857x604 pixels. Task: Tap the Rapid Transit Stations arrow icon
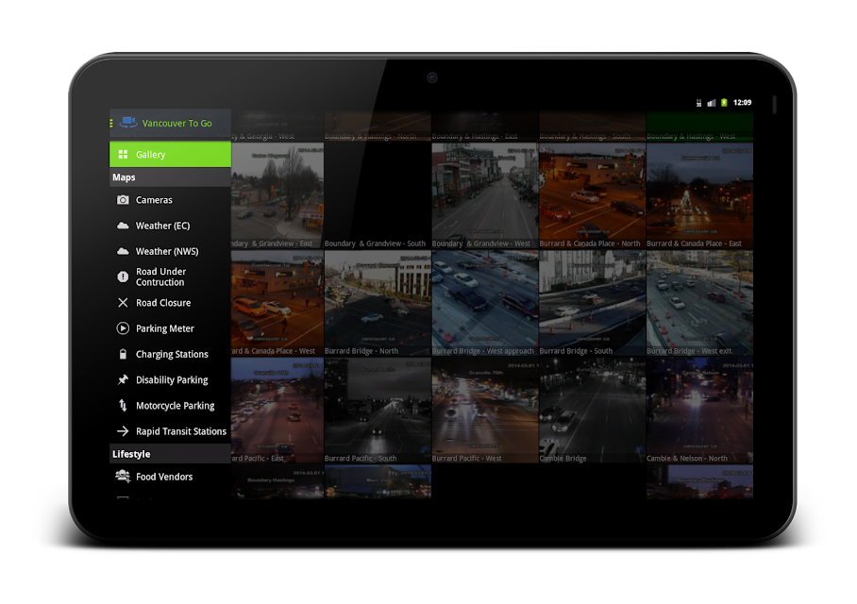(123, 431)
